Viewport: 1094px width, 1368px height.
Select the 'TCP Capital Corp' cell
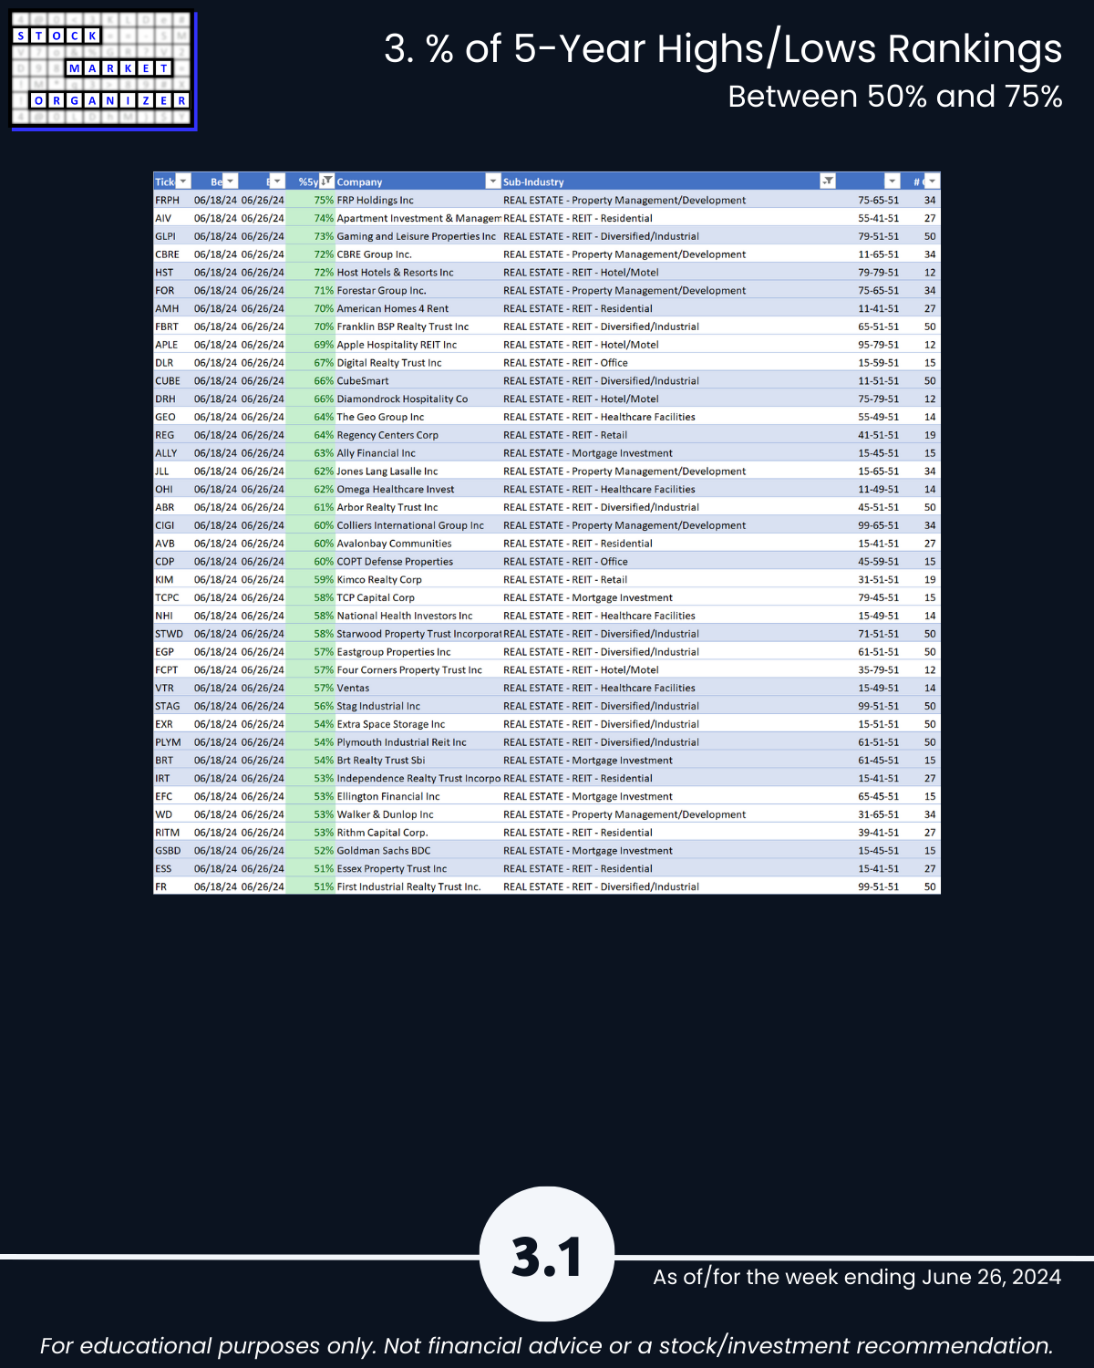pyautogui.click(x=418, y=597)
